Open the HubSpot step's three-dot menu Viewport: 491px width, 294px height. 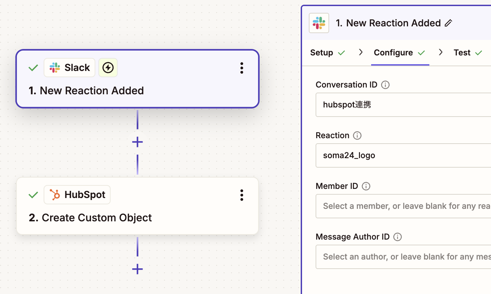pos(241,195)
